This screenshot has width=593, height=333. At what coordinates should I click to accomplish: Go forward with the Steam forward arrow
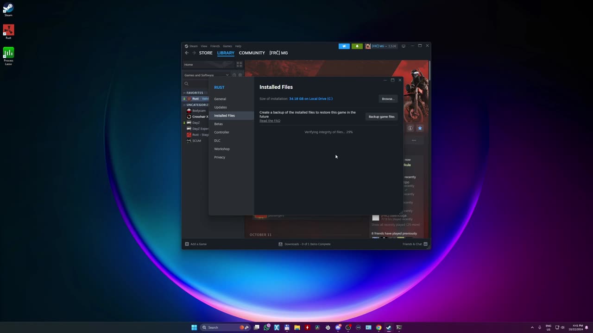(x=194, y=53)
